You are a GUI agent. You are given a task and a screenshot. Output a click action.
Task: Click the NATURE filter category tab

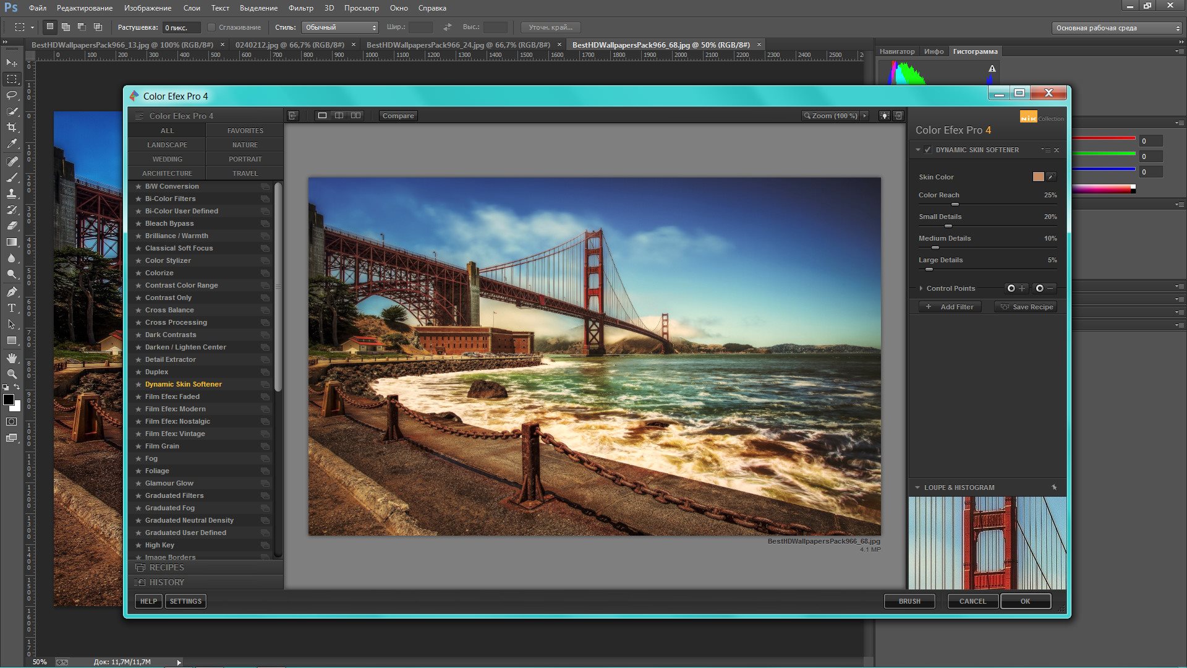tap(245, 144)
